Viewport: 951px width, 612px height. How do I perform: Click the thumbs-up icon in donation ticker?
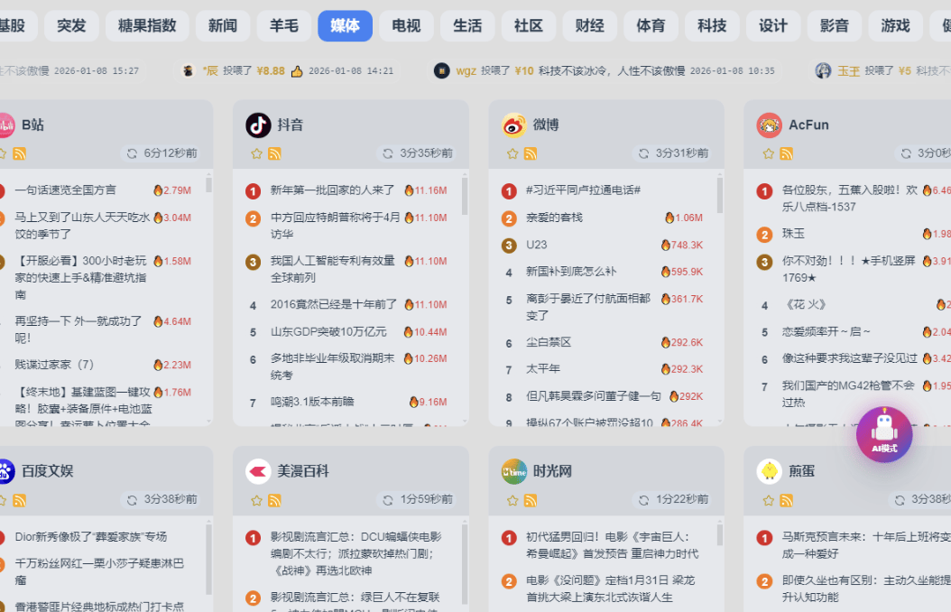297,71
